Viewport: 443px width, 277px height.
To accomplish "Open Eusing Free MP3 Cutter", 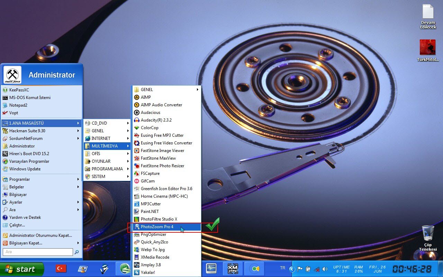I will (166, 135).
